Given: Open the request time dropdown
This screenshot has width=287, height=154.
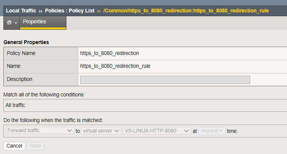Looking at the screenshot, I should [212, 131].
